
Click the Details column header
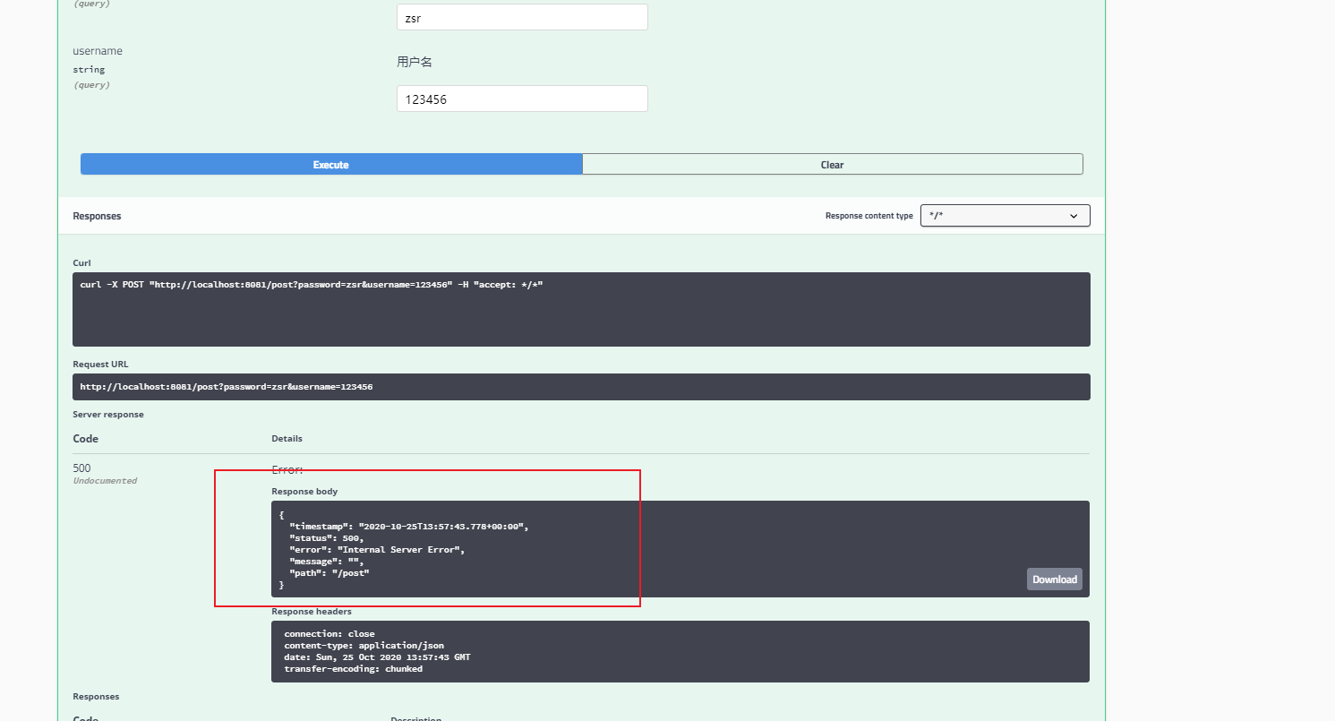click(287, 439)
